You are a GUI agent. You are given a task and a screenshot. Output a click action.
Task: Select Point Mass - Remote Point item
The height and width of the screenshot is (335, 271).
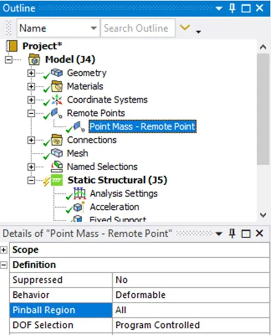142,127
